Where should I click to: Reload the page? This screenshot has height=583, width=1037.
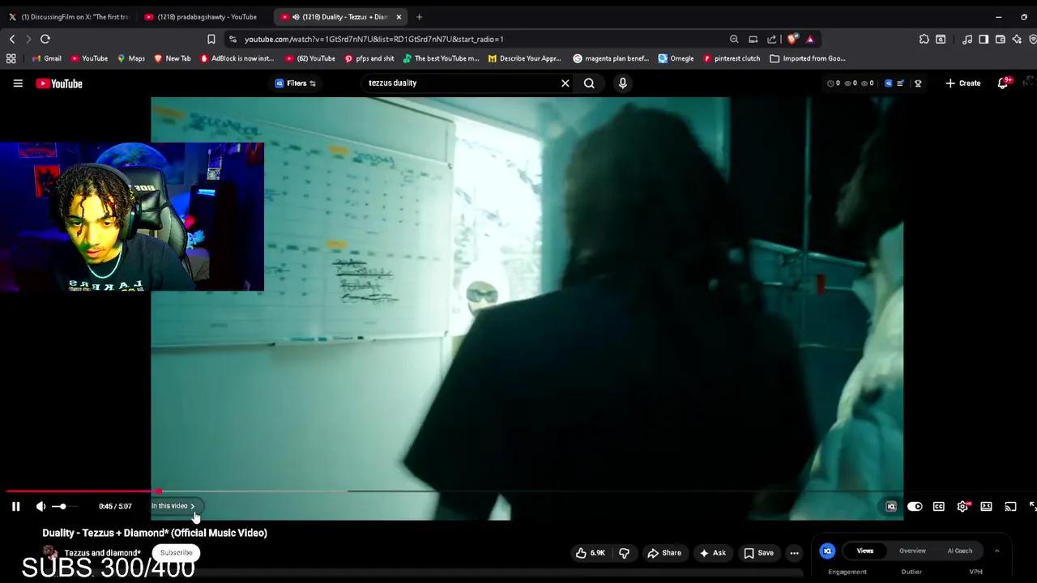[x=45, y=39]
